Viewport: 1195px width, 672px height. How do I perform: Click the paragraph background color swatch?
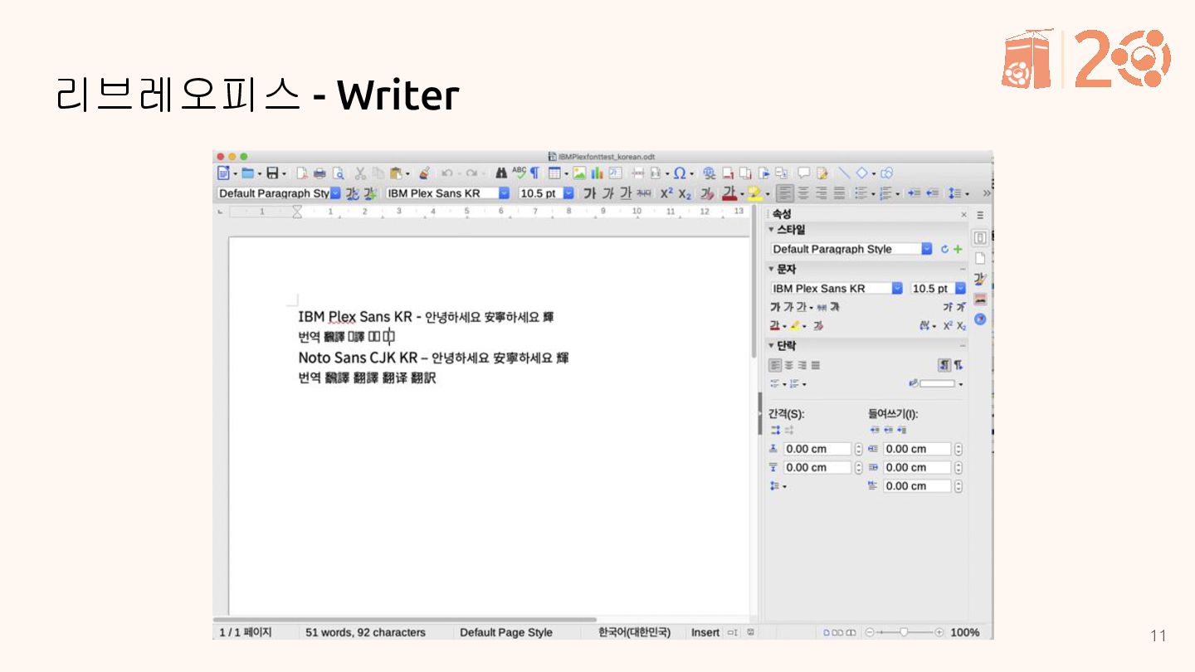coord(937,383)
